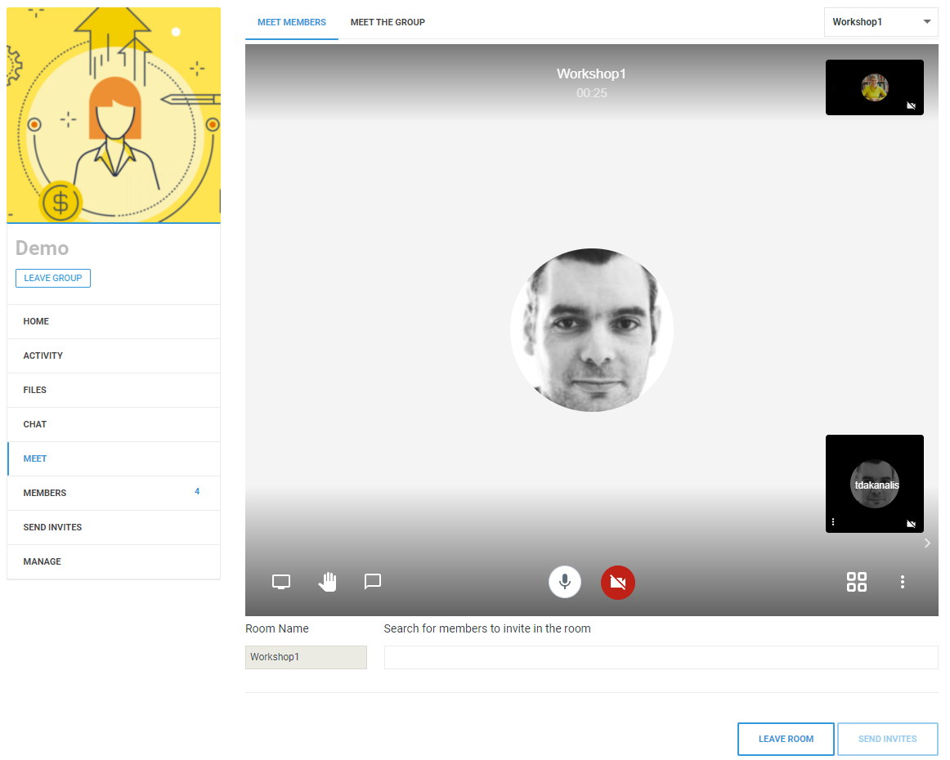The image size is (950, 760).
Task: Click the 00:25 meeting timer
Action: (591, 93)
